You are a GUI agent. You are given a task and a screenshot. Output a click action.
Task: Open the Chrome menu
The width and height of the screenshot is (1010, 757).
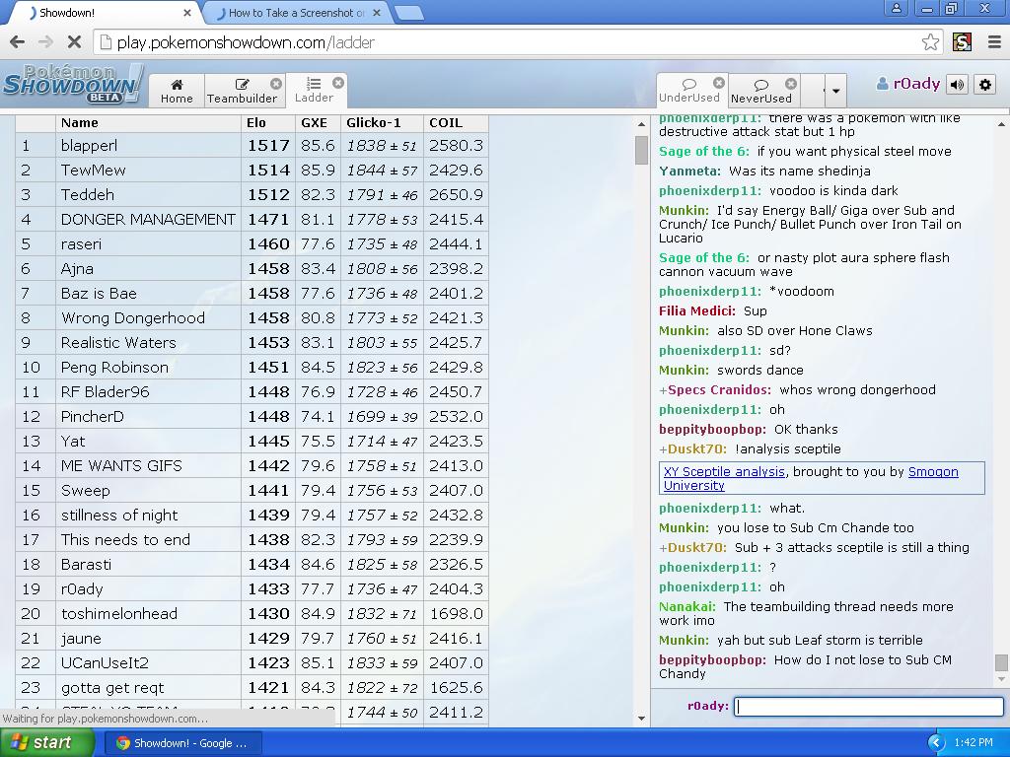click(993, 41)
